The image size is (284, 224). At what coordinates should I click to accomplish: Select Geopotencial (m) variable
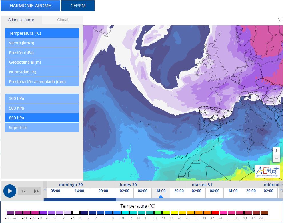click(42, 62)
